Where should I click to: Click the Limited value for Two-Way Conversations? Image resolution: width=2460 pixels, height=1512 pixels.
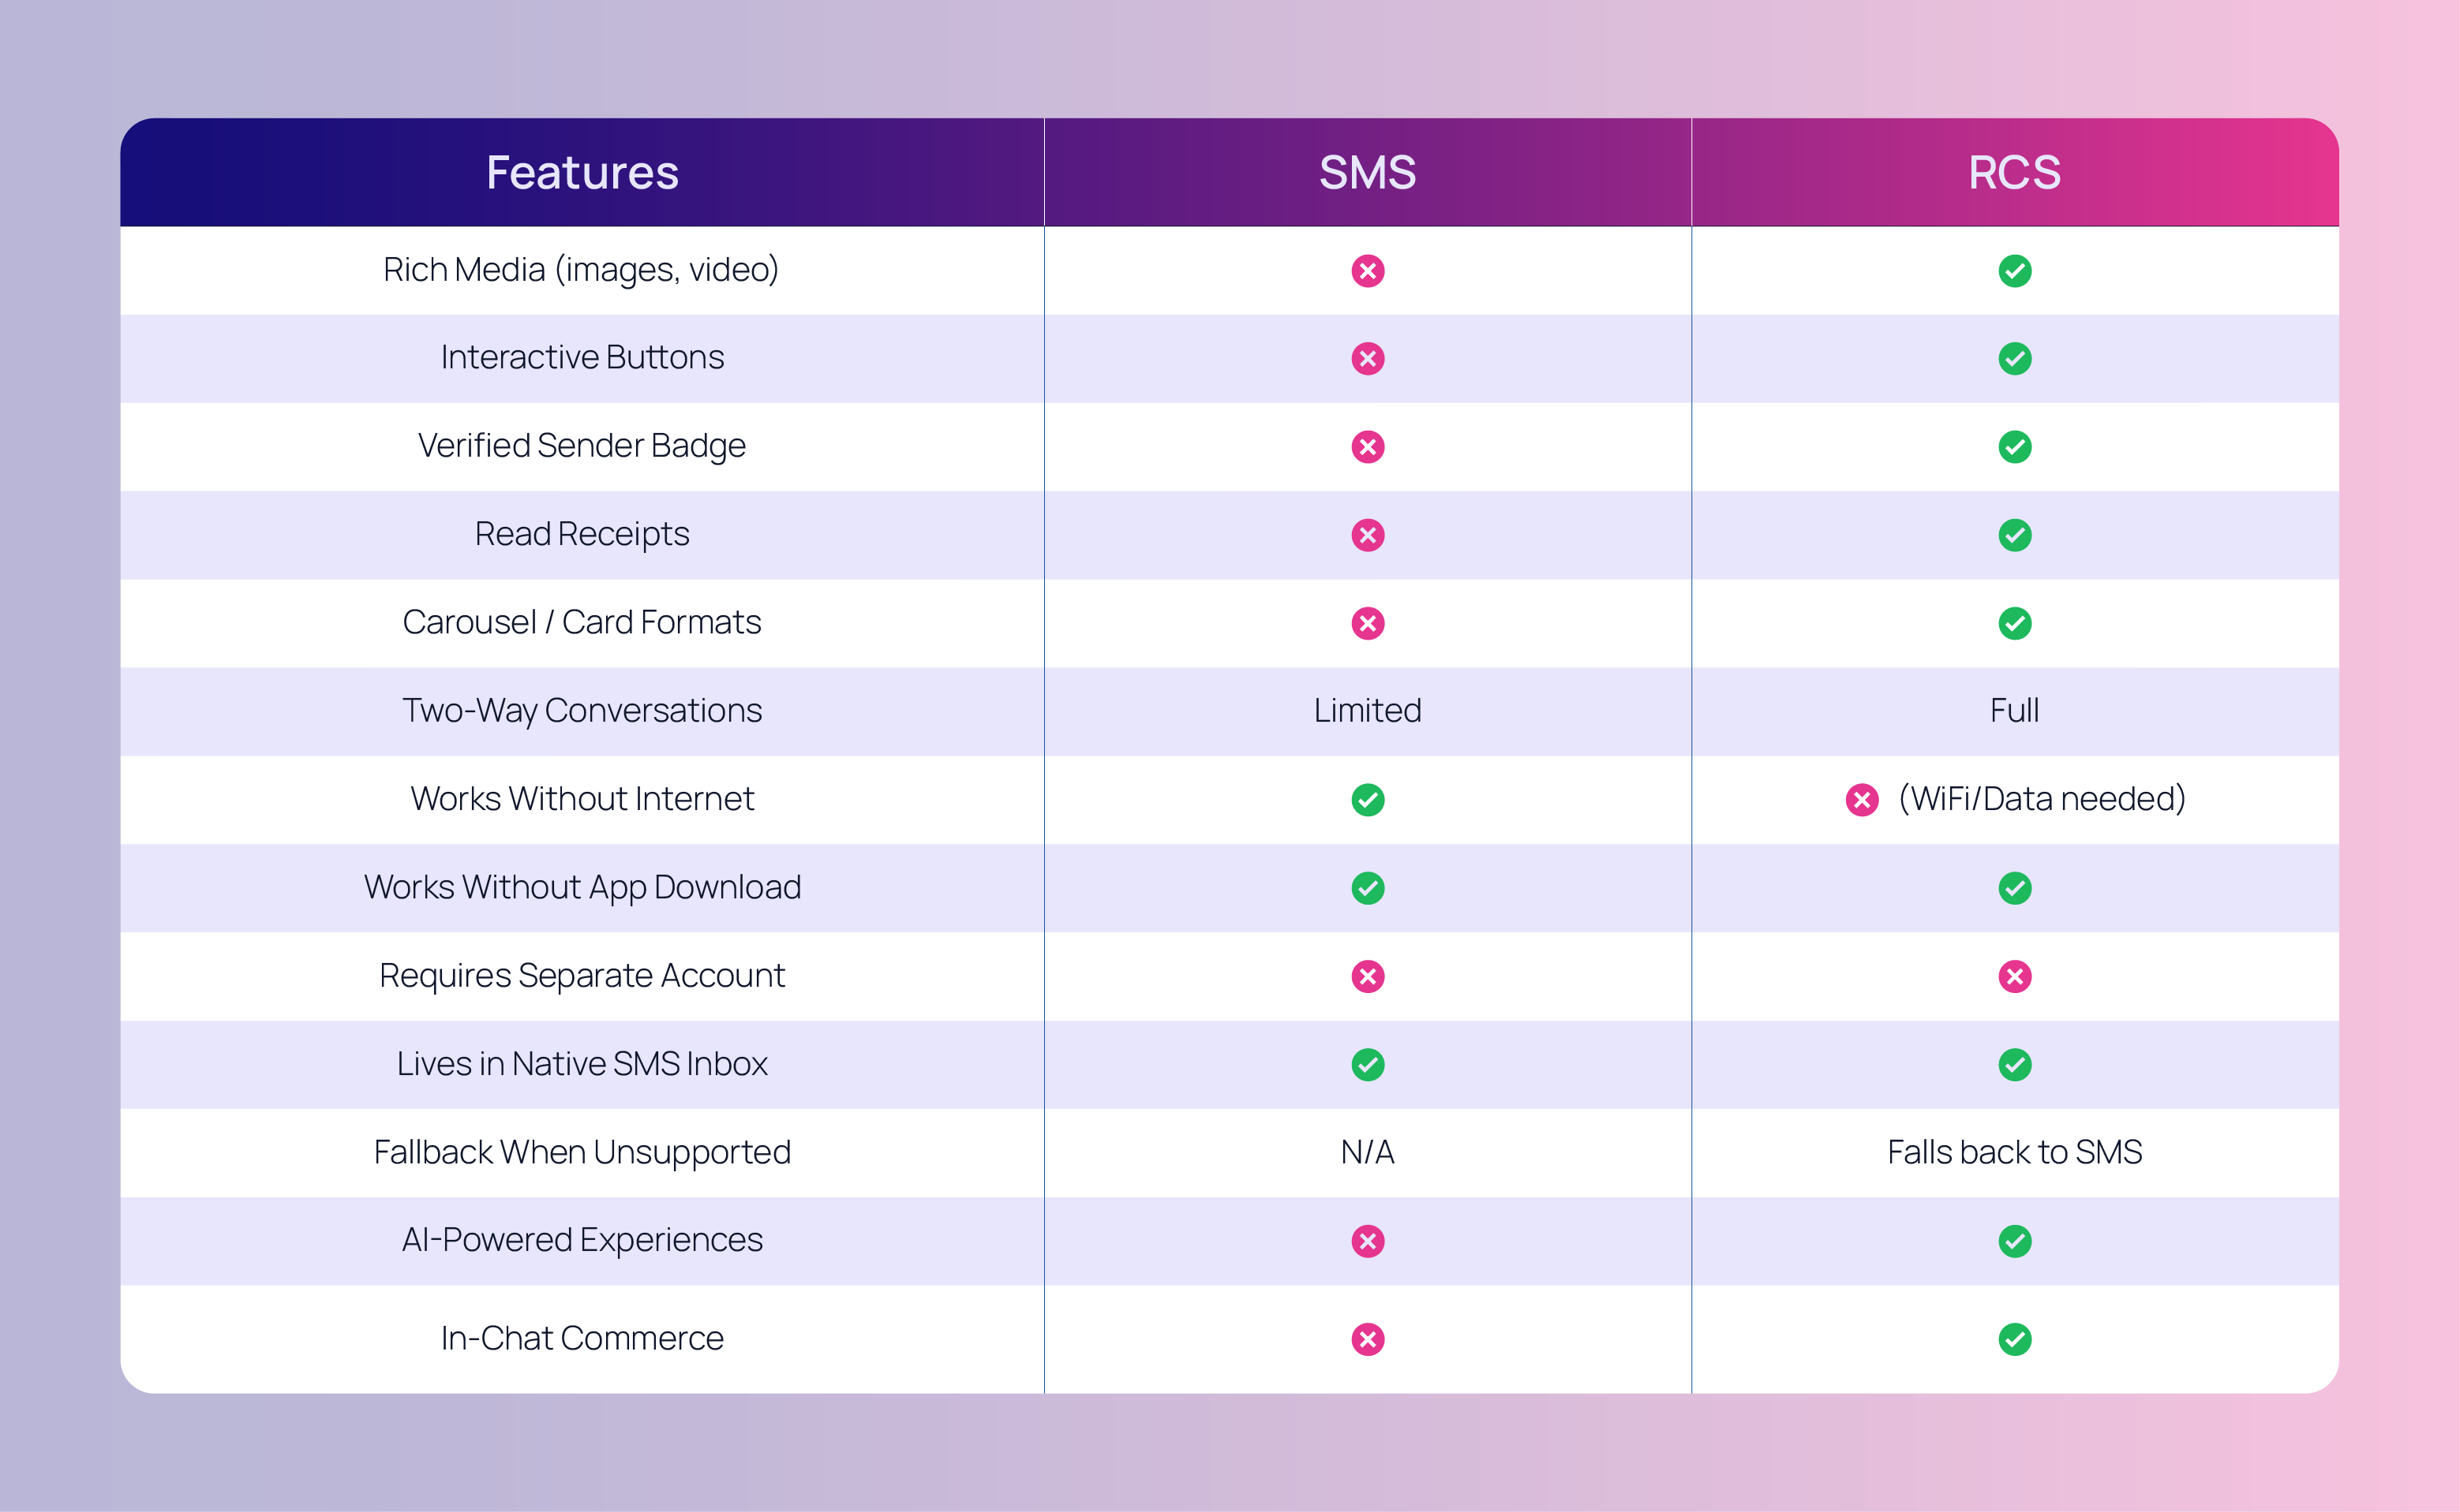1367,711
